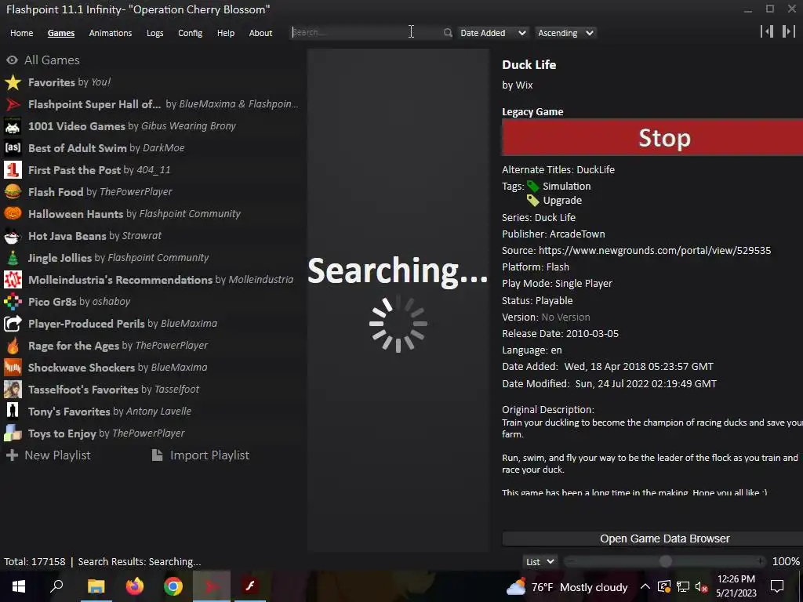
Task: Click the muted volume tray icon
Action: pyautogui.click(x=701, y=587)
